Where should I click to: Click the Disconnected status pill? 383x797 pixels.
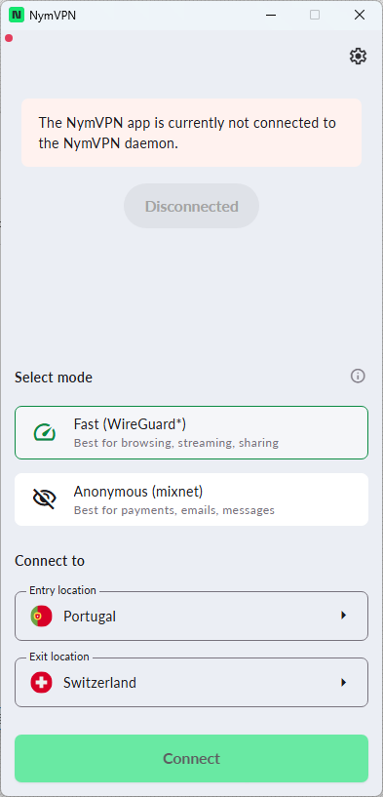(191, 206)
